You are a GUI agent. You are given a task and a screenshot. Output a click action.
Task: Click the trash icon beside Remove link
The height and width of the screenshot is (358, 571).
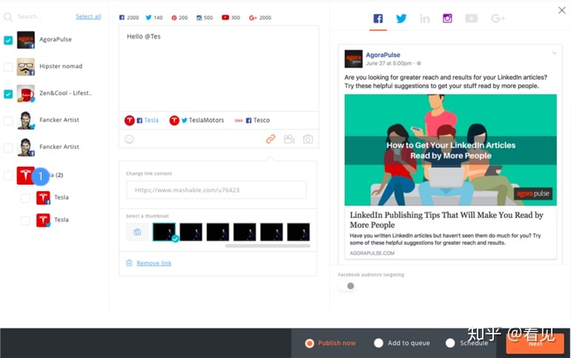click(x=129, y=262)
